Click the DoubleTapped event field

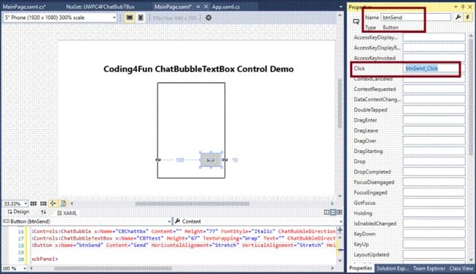point(434,110)
